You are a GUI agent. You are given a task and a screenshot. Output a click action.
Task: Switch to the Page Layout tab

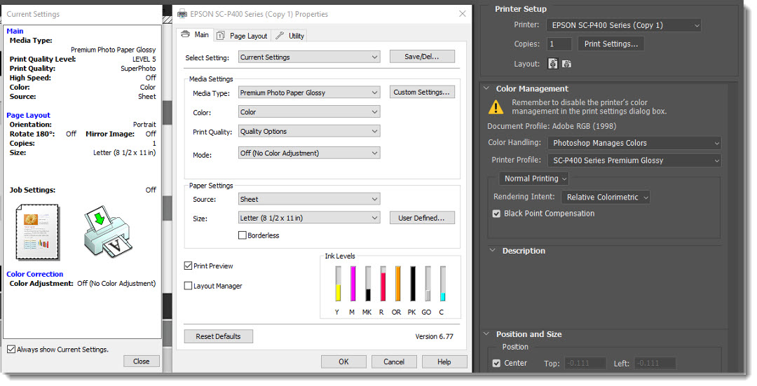point(242,36)
